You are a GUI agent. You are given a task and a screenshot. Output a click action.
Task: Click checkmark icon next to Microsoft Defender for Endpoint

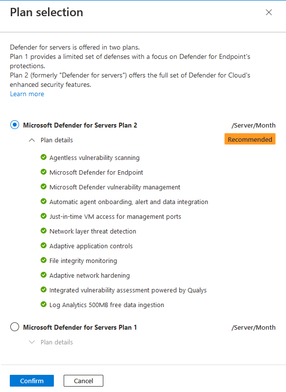pyautogui.click(x=44, y=172)
